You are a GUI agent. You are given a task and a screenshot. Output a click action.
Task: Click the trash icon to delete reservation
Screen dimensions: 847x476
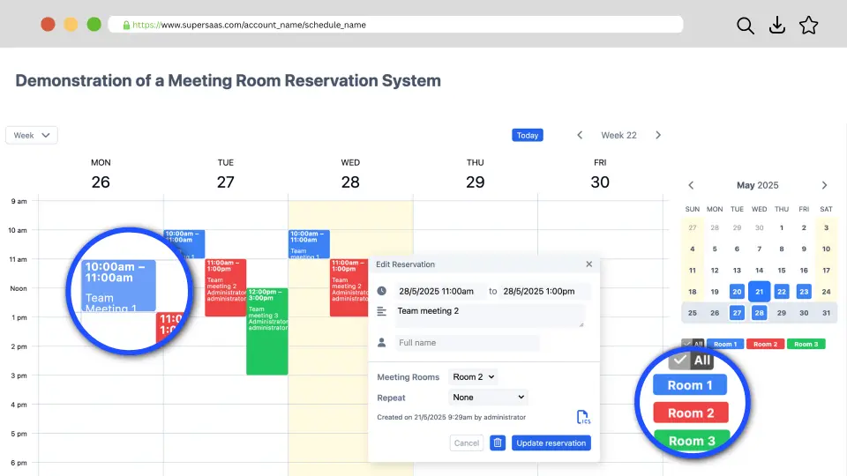498,443
